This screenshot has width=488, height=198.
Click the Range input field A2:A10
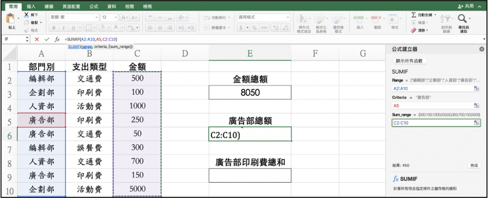click(436, 89)
